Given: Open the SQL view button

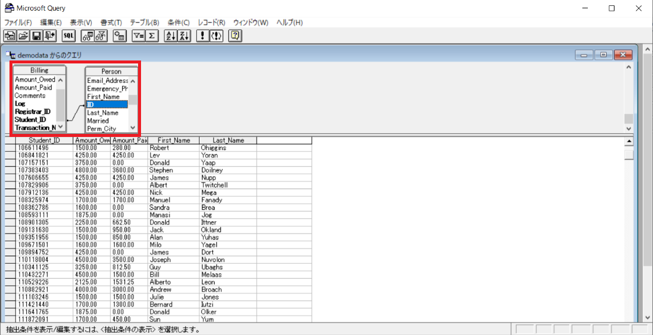Looking at the screenshot, I should tap(69, 36).
